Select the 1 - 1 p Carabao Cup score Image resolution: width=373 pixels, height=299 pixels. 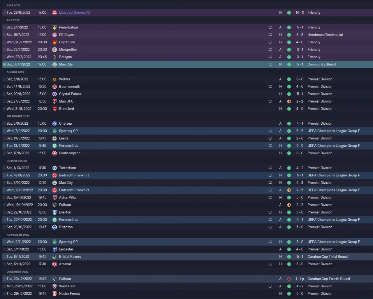tap(300, 279)
